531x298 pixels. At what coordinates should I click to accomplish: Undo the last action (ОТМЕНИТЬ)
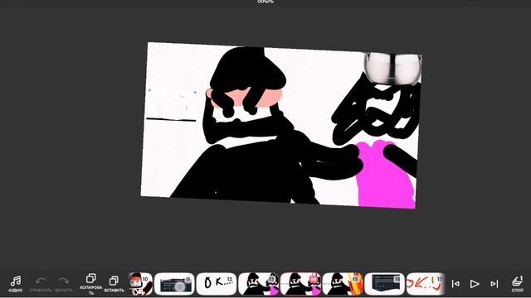click(41, 285)
